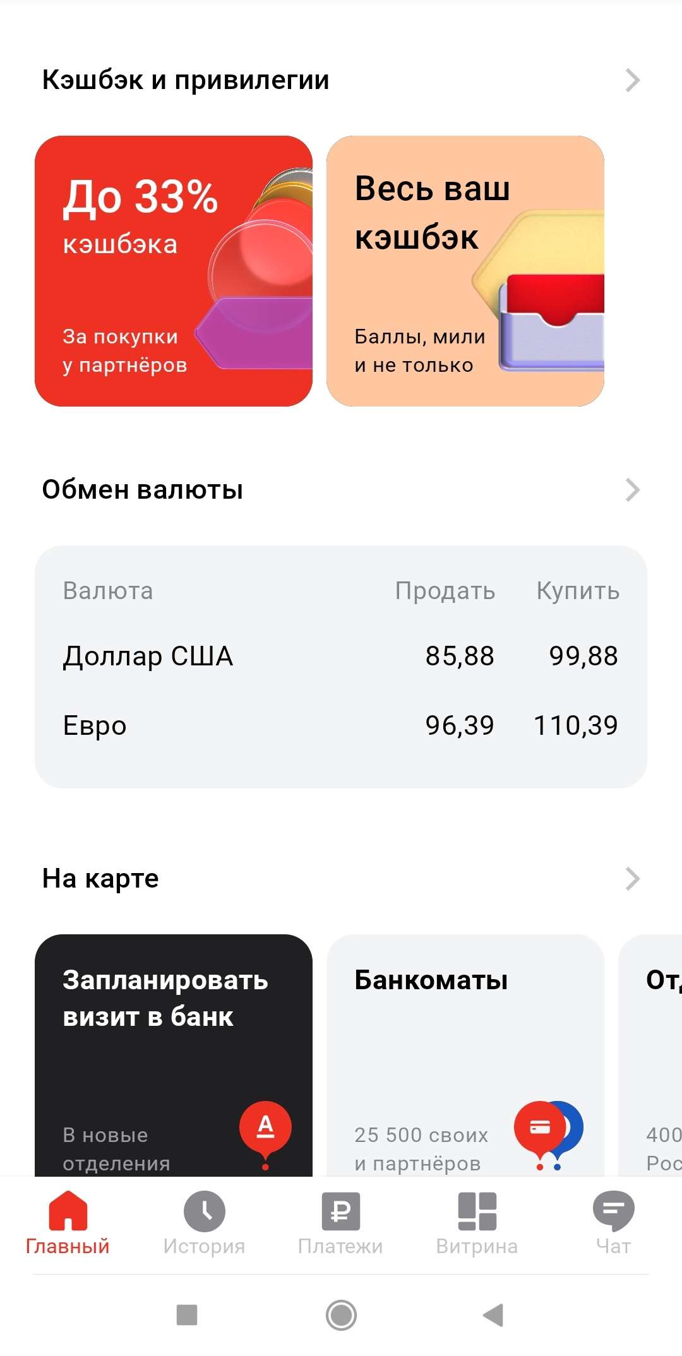Open the Банкоматы card
682x1356 pixels.
465,1054
